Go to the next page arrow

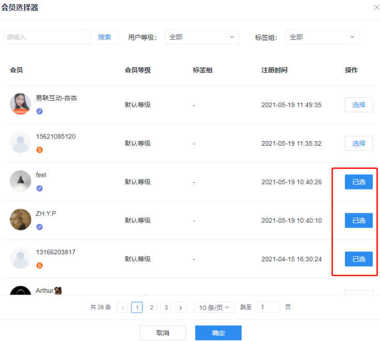[x=181, y=307]
